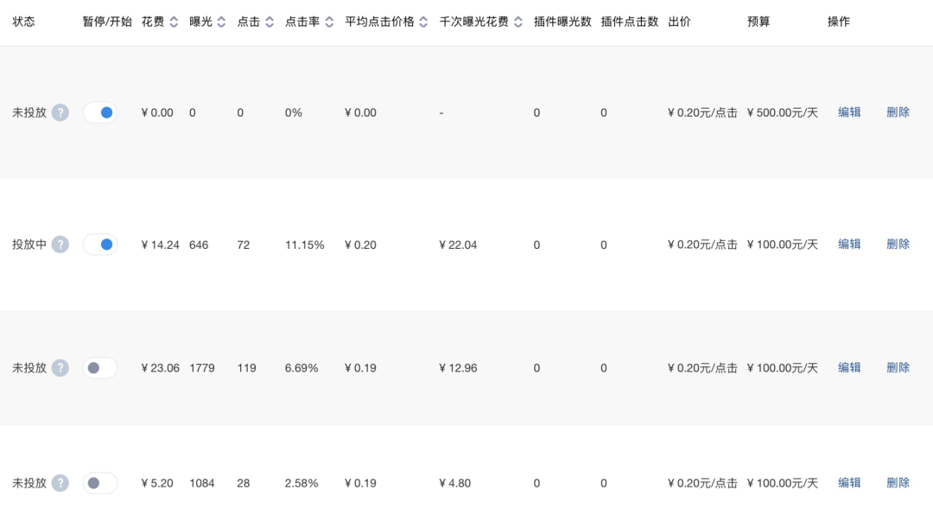933x509 pixels.
Task: Sort by 点击 column arrows
Action: [270, 22]
